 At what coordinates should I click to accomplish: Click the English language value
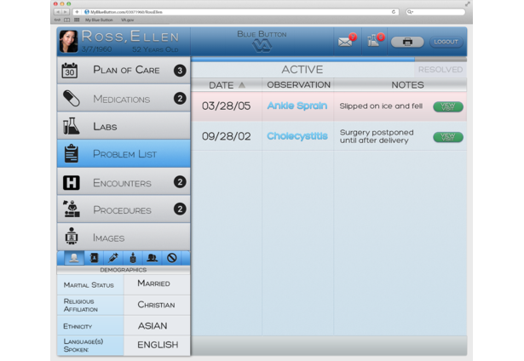click(x=158, y=345)
